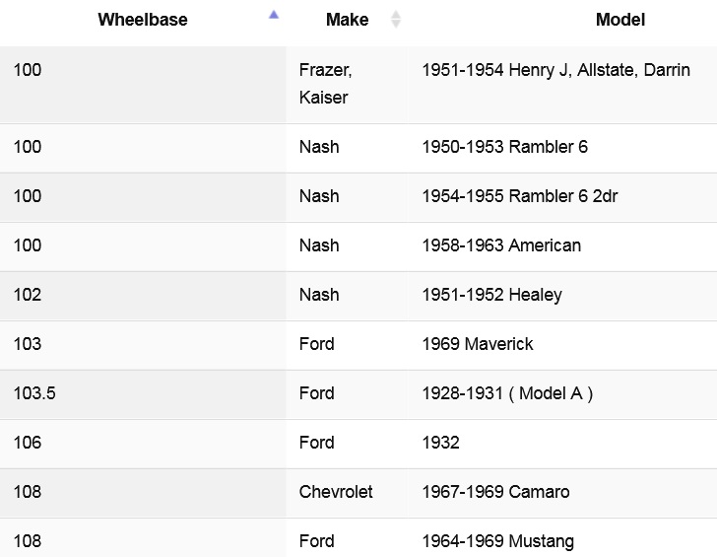Select the Frazer, Kaiser make cell
Screen dimensions: 717x557
[x=325, y=84]
